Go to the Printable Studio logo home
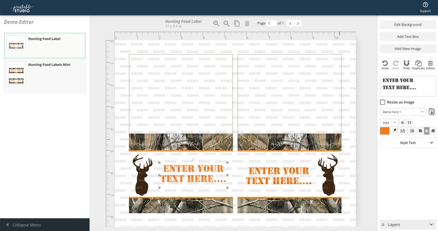This screenshot has width=438, height=231. [x=22, y=8]
